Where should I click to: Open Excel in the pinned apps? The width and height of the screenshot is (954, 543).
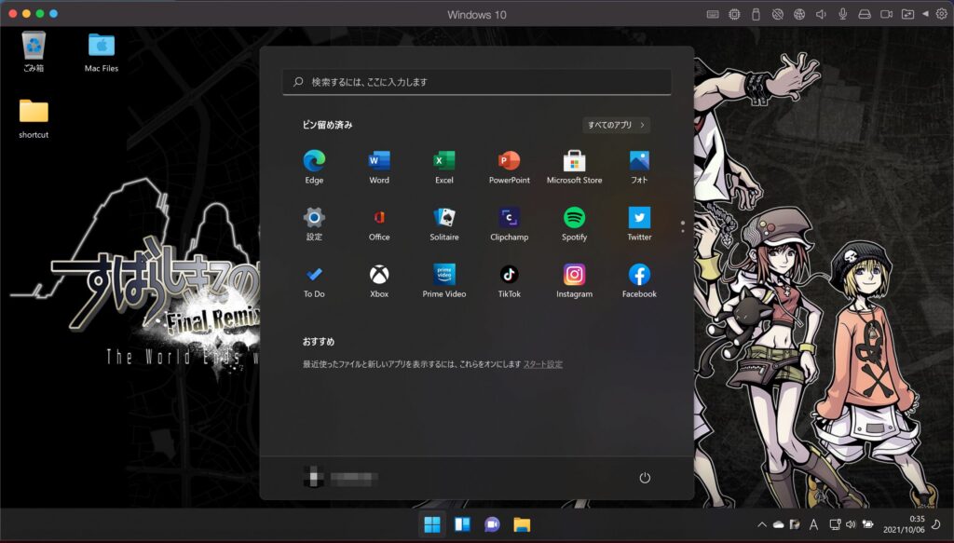444,167
